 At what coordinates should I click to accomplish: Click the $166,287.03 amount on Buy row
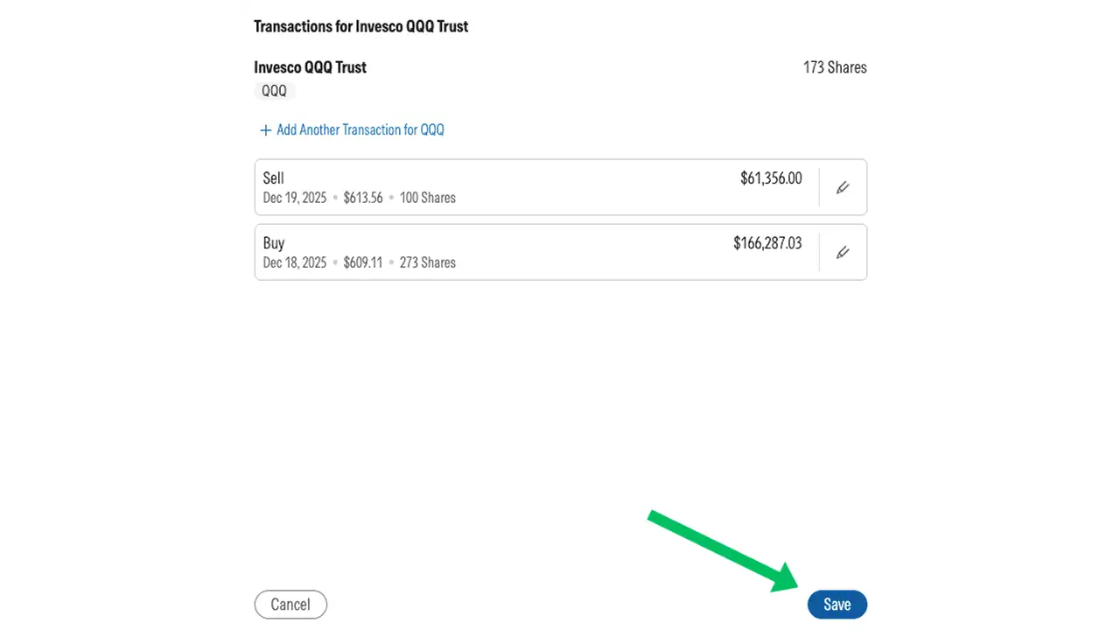coord(767,243)
